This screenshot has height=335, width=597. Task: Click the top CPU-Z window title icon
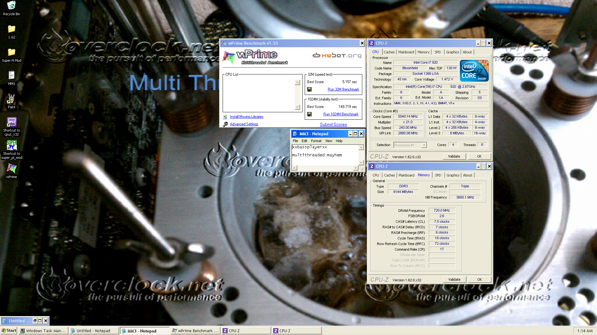pyautogui.click(x=372, y=43)
